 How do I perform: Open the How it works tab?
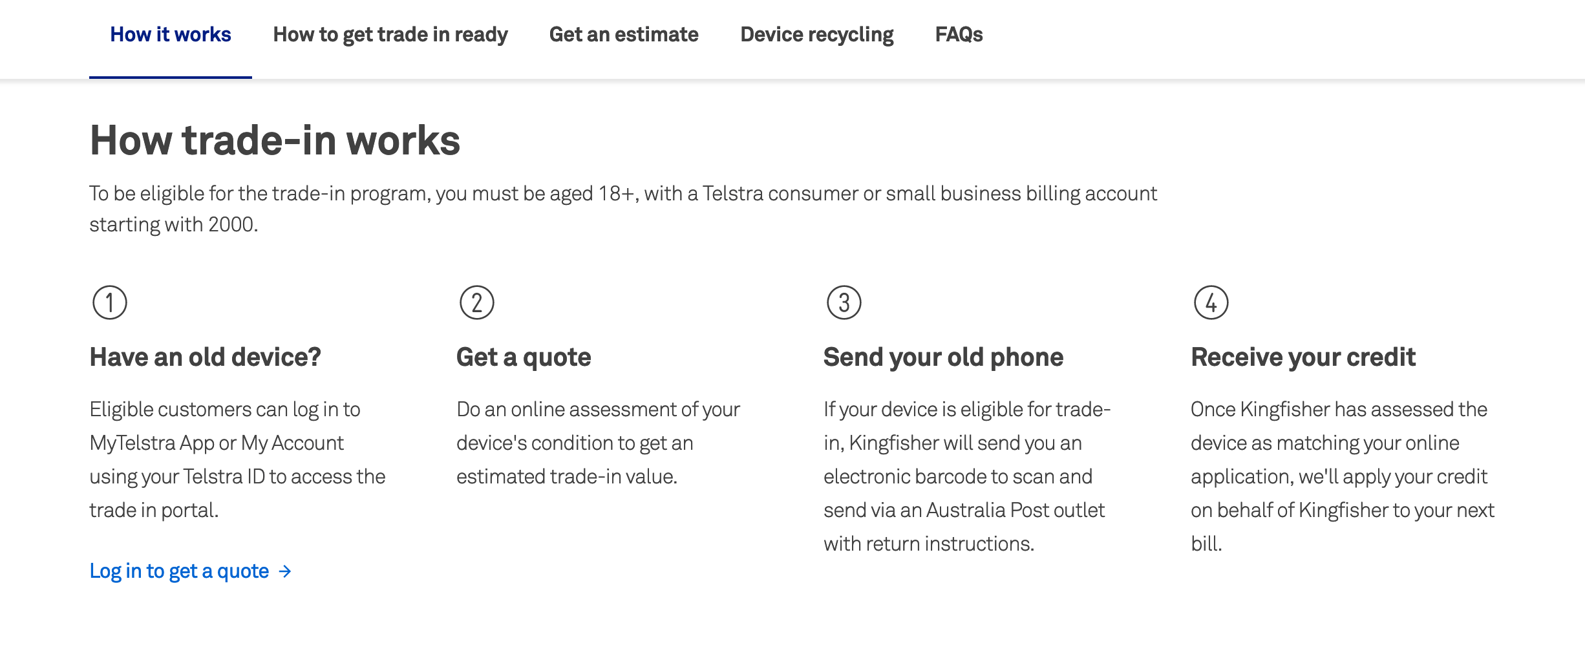click(x=171, y=35)
